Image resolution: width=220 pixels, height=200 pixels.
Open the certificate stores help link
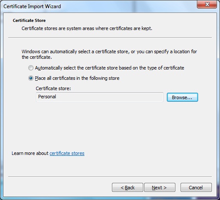click(67, 153)
